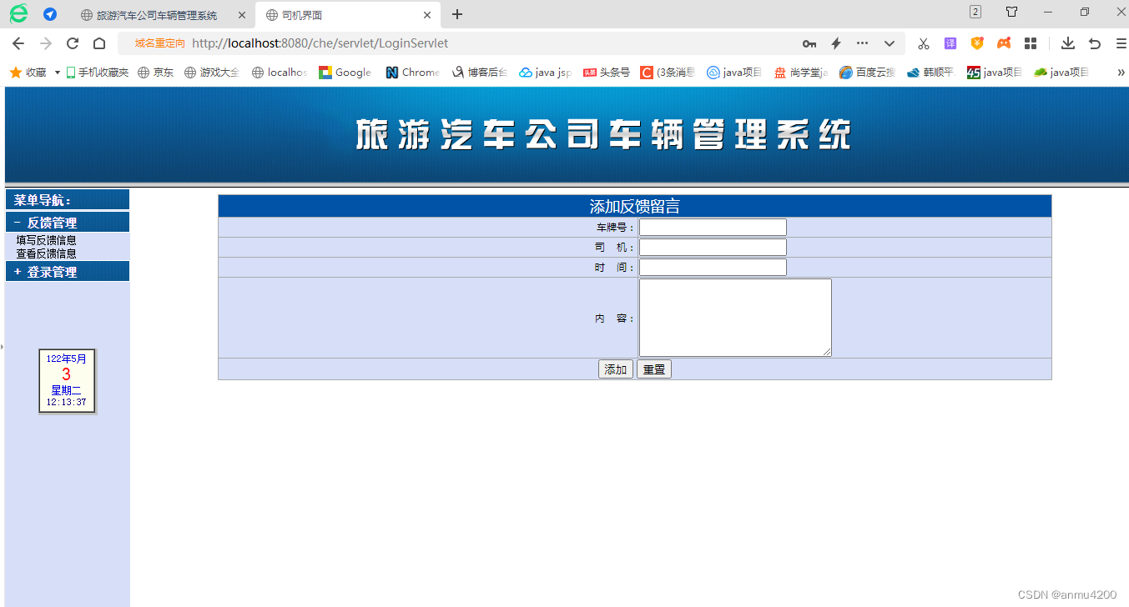This screenshot has width=1129, height=607.
Task: Close the 司机界面 tab
Action: pyautogui.click(x=427, y=15)
